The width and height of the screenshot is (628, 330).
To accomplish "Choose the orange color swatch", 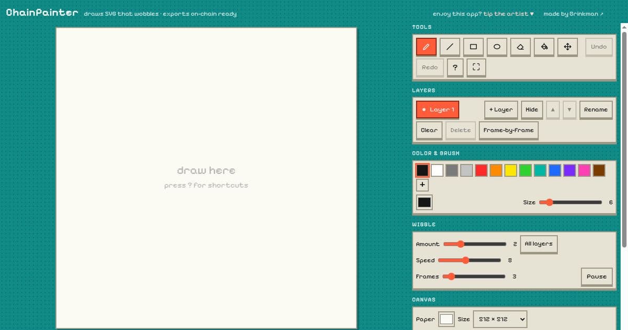I will [496, 170].
